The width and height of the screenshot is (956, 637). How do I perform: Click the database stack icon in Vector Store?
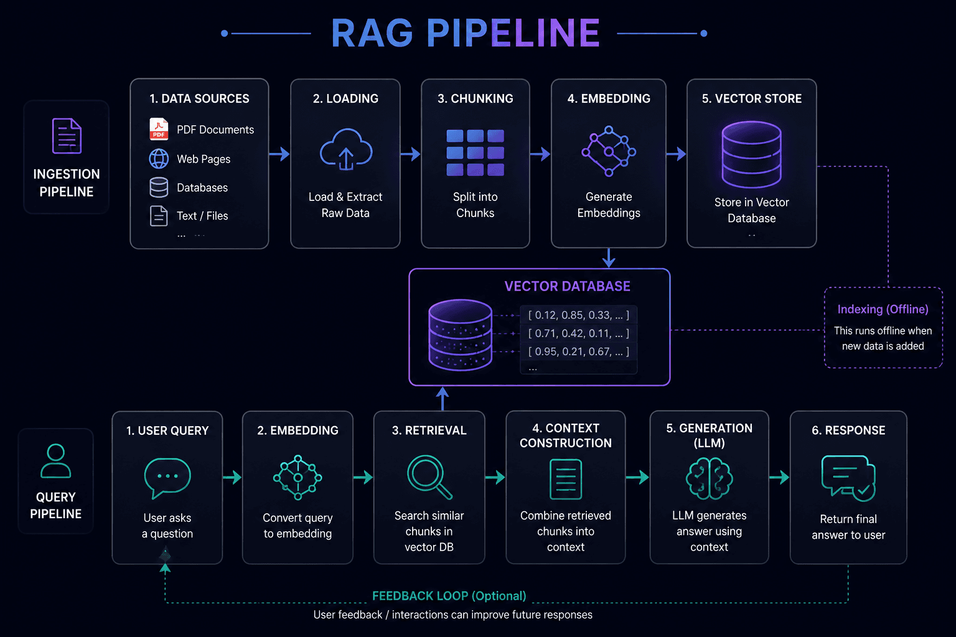[x=751, y=154]
